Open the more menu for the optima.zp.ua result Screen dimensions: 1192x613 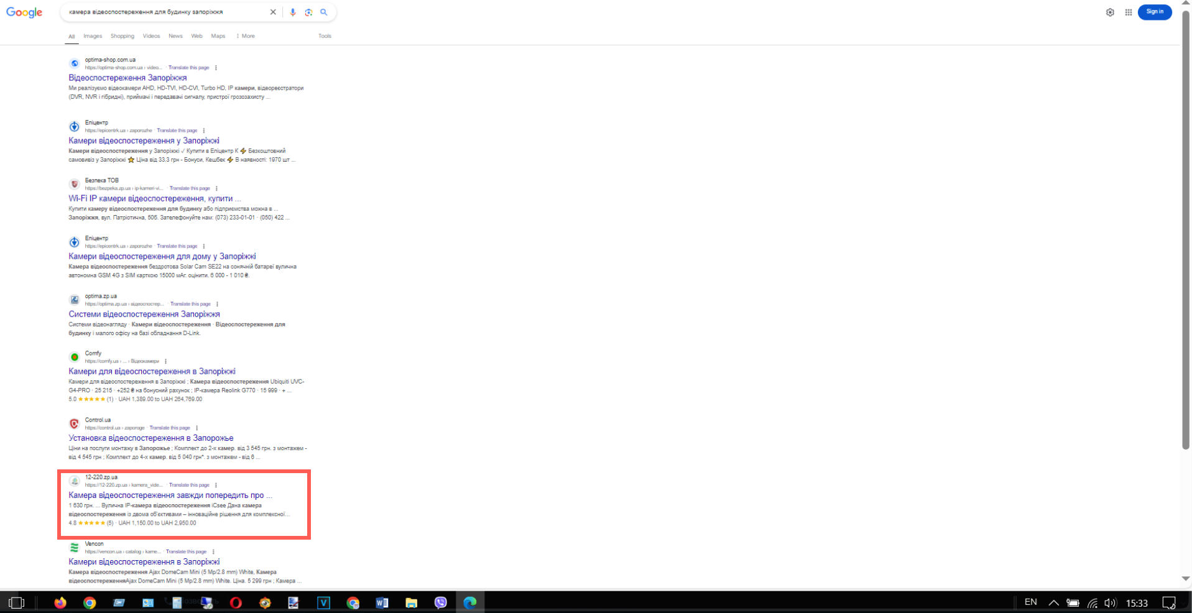(x=217, y=304)
